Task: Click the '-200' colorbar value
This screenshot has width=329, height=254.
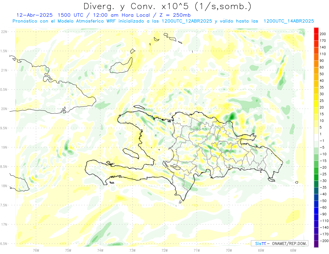Action: point(324,241)
